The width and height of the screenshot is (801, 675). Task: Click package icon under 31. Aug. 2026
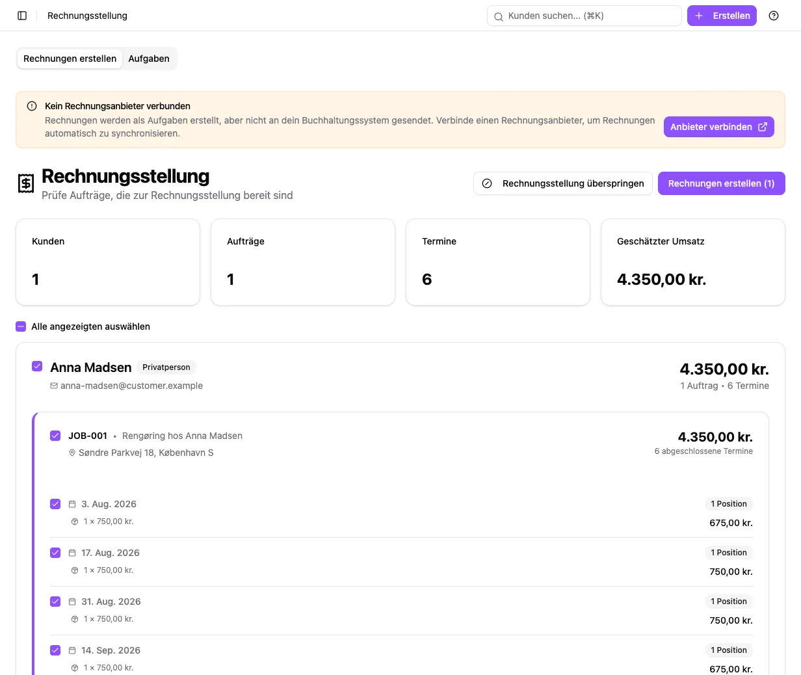click(x=75, y=619)
